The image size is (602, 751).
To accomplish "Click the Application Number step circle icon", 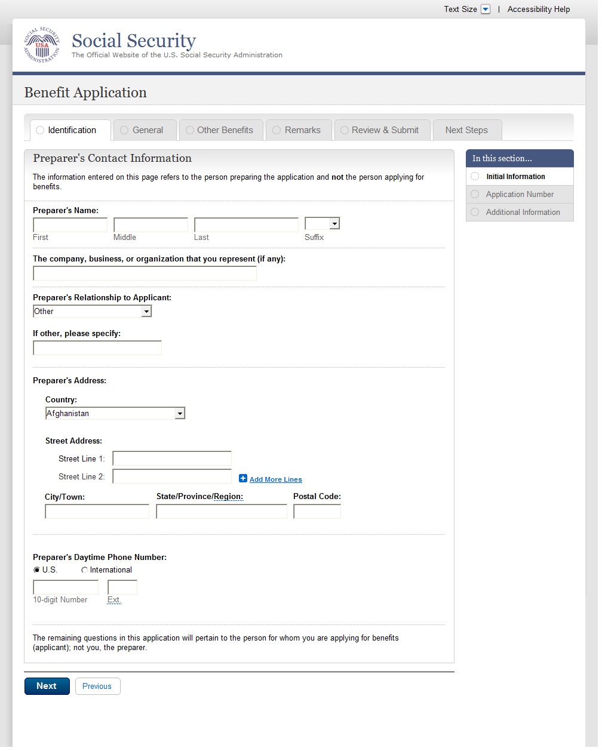I will [475, 194].
